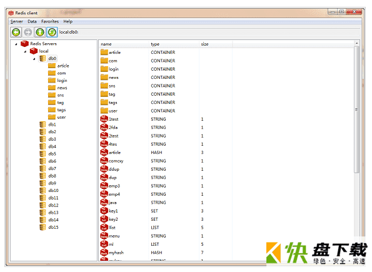Screen dimensions: 372x272
Task: Select the article HASH key icon
Action: 104,153
